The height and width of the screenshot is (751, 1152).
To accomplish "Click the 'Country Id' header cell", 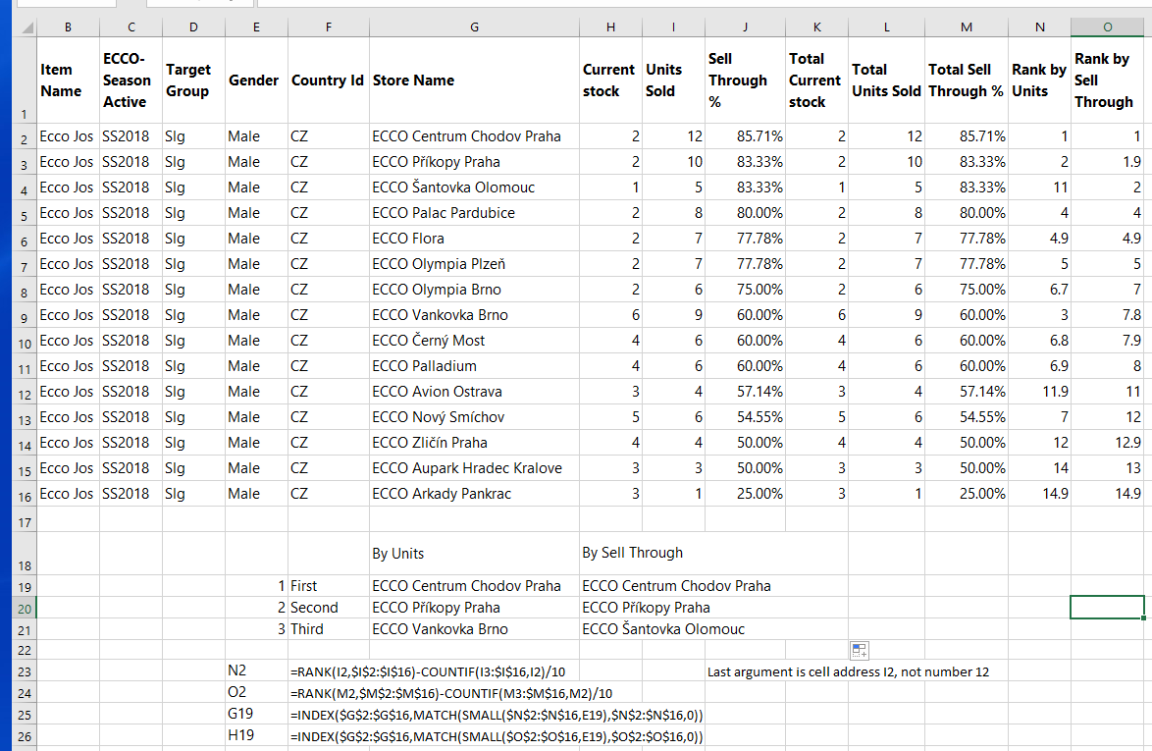I will pos(329,80).
